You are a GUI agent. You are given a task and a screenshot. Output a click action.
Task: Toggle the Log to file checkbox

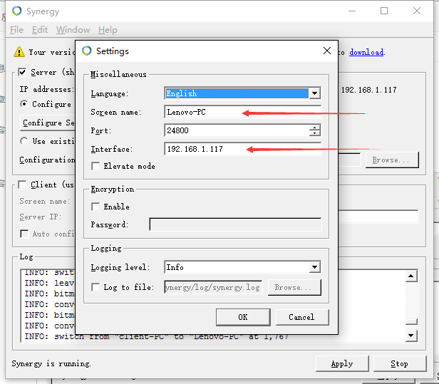point(95,287)
